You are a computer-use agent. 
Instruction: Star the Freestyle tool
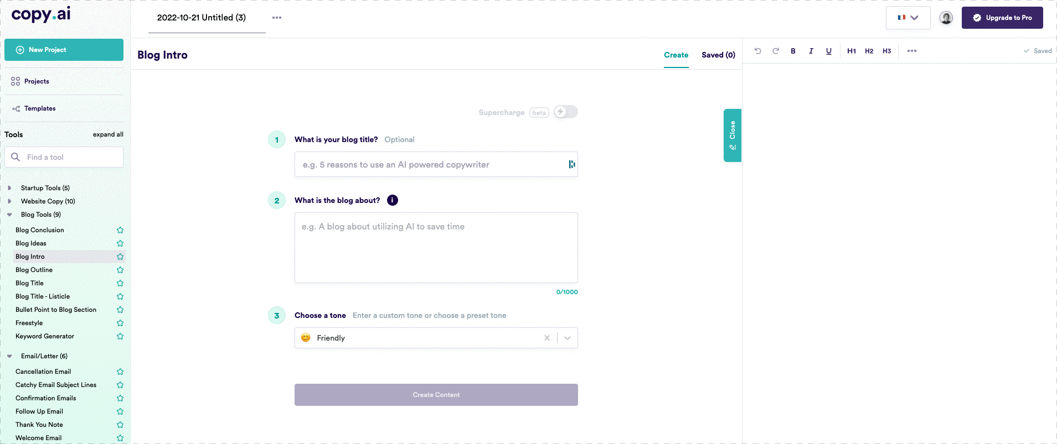[120, 323]
